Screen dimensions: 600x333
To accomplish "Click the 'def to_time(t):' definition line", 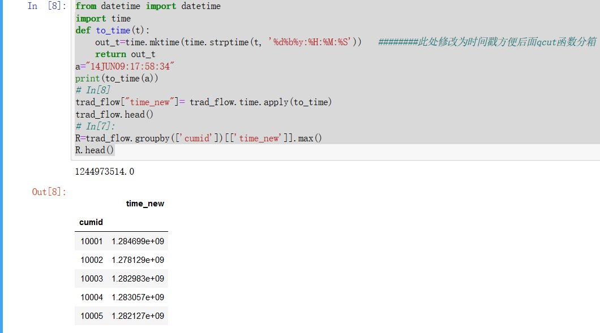I will point(113,30).
